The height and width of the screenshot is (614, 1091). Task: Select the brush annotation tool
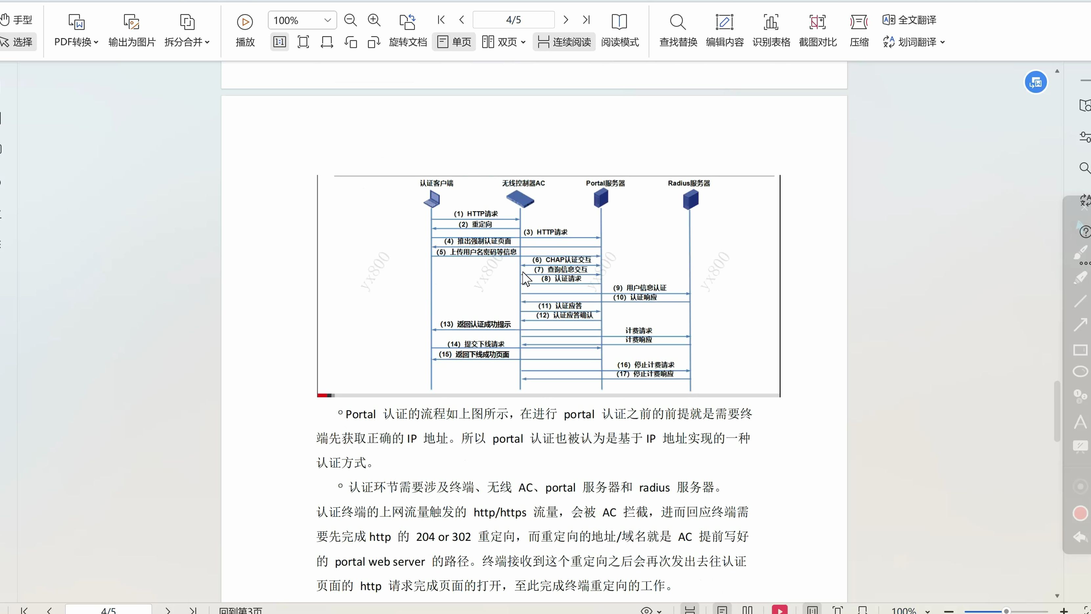point(1081,253)
